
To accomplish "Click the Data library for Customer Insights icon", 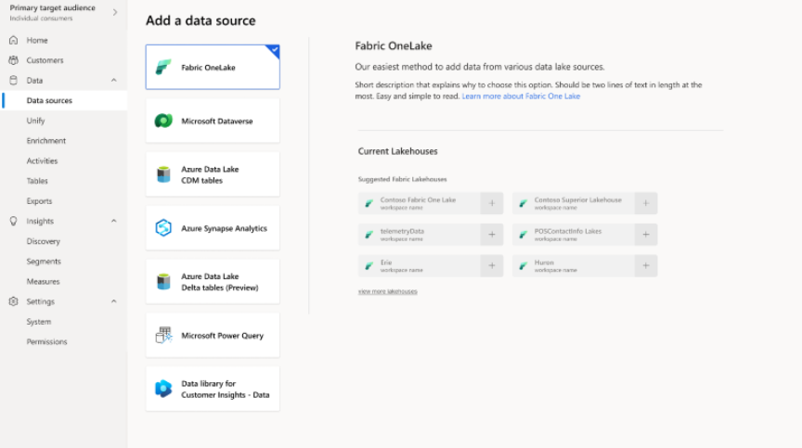I will (x=163, y=390).
